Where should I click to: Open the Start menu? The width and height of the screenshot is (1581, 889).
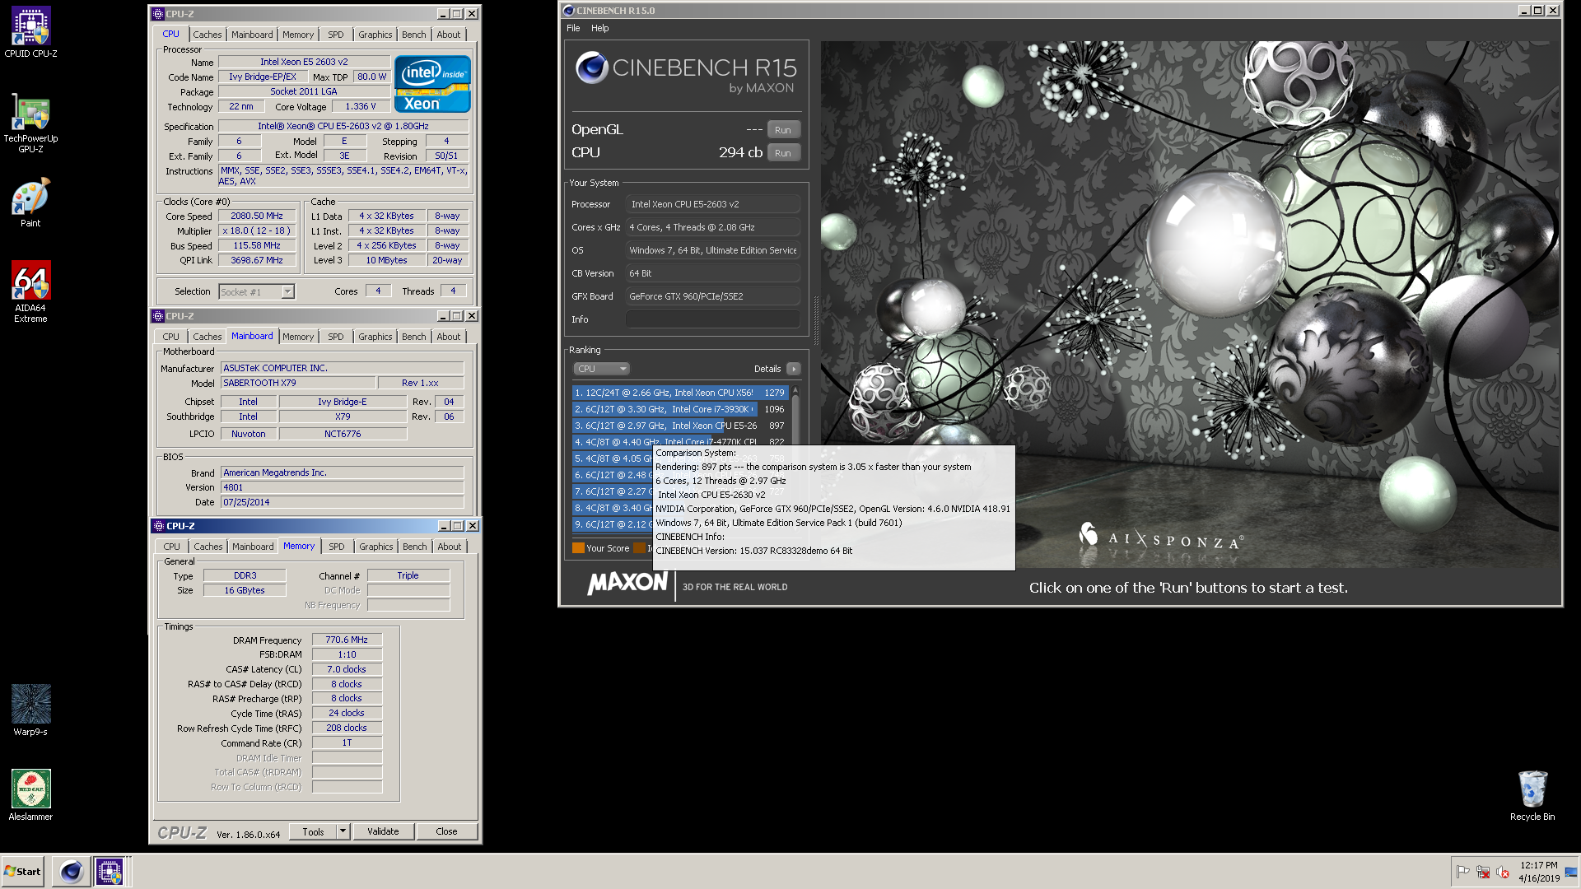coord(23,871)
